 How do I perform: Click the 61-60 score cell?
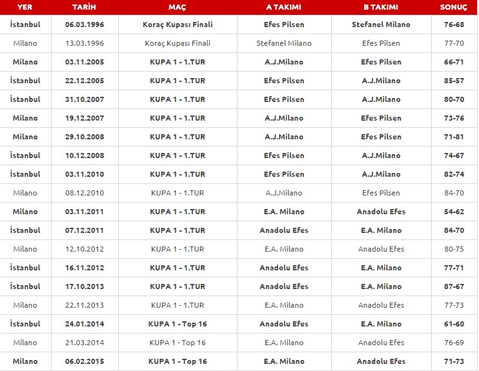[x=454, y=324]
